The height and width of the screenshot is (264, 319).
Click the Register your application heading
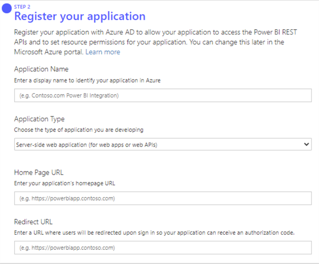coord(80,16)
